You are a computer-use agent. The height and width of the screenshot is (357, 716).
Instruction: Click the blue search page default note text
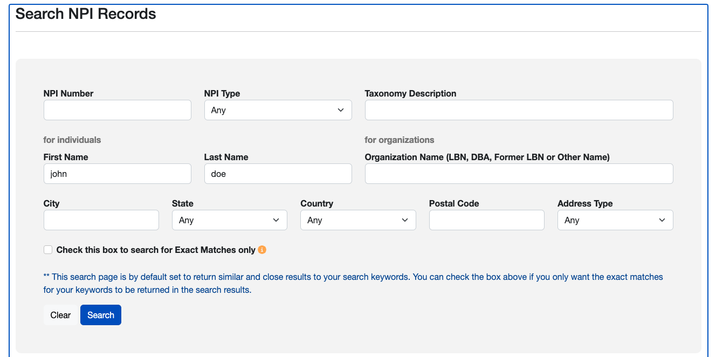pyautogui.click(x=353, y=283)
